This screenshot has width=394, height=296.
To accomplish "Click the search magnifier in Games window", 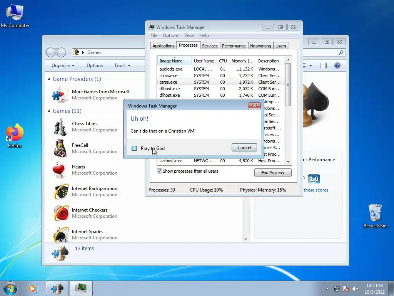I will pyautogui.click(x=341, y=52).
